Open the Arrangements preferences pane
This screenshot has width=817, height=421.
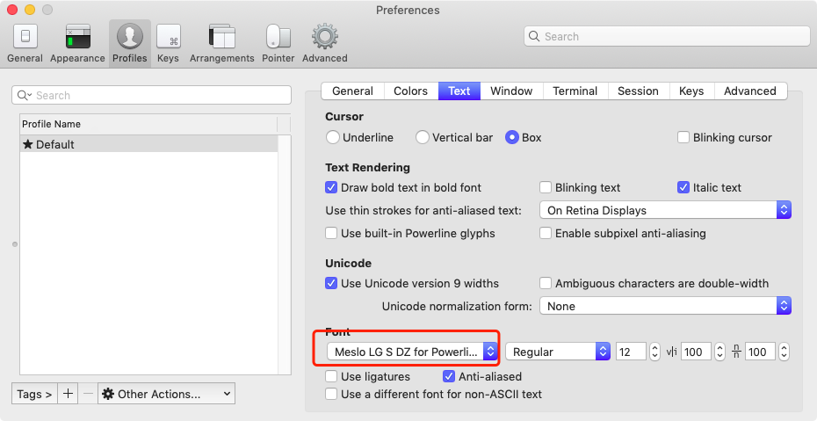point(221,43)
